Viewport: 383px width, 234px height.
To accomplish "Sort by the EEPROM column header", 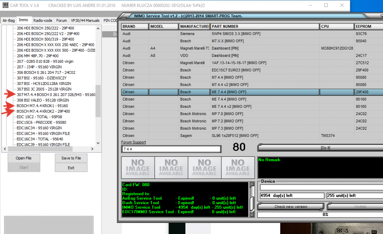I will 368,26.
